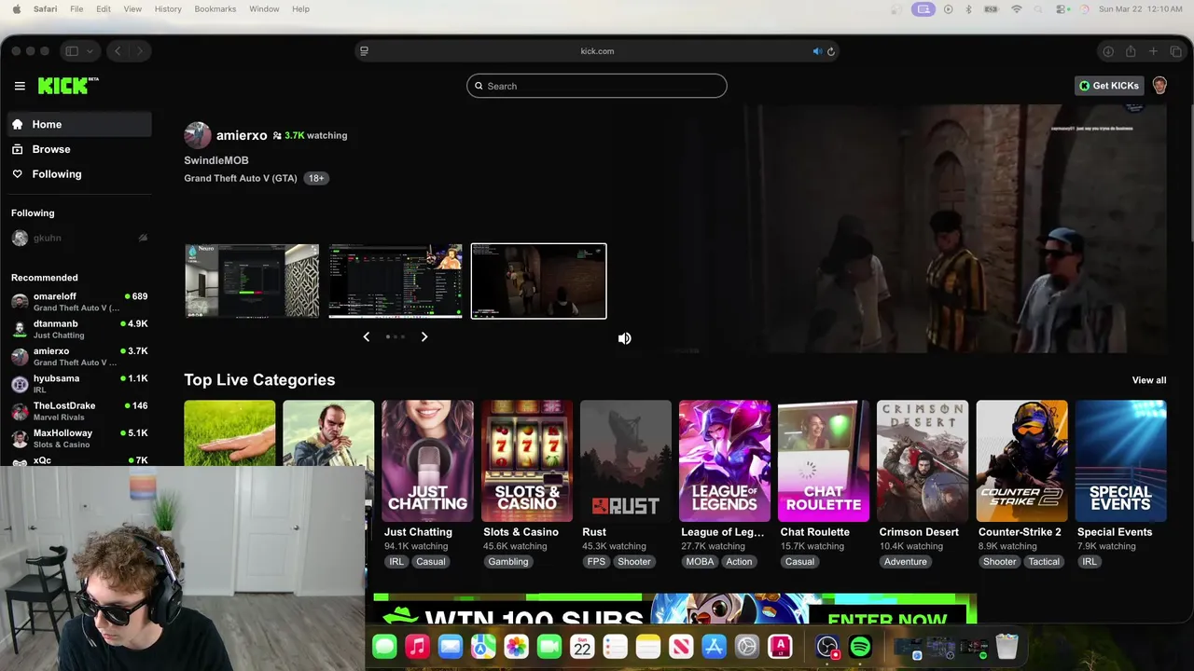The width and height of the screenshot is (1194, 671).
Task: Open League of Legends category card
Action: pos(725,461)
